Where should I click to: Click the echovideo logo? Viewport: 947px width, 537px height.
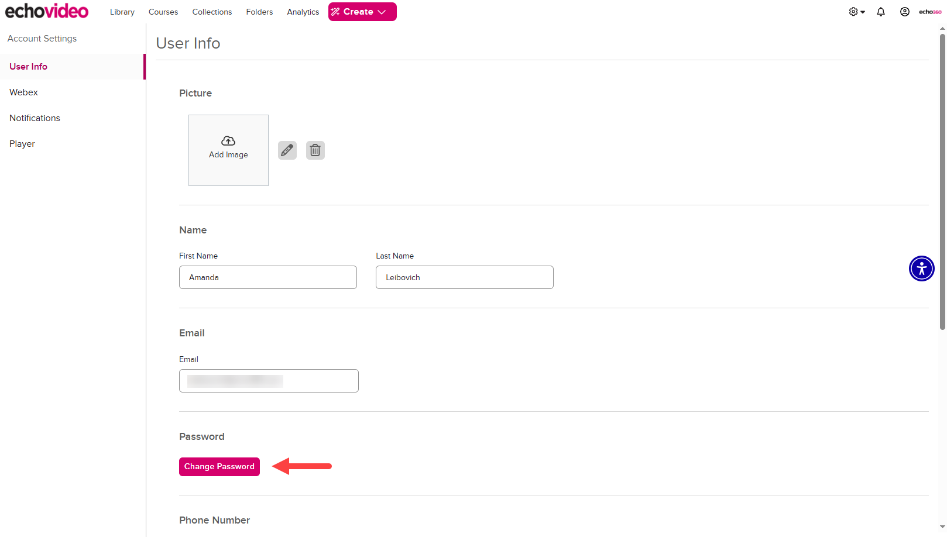47,11
